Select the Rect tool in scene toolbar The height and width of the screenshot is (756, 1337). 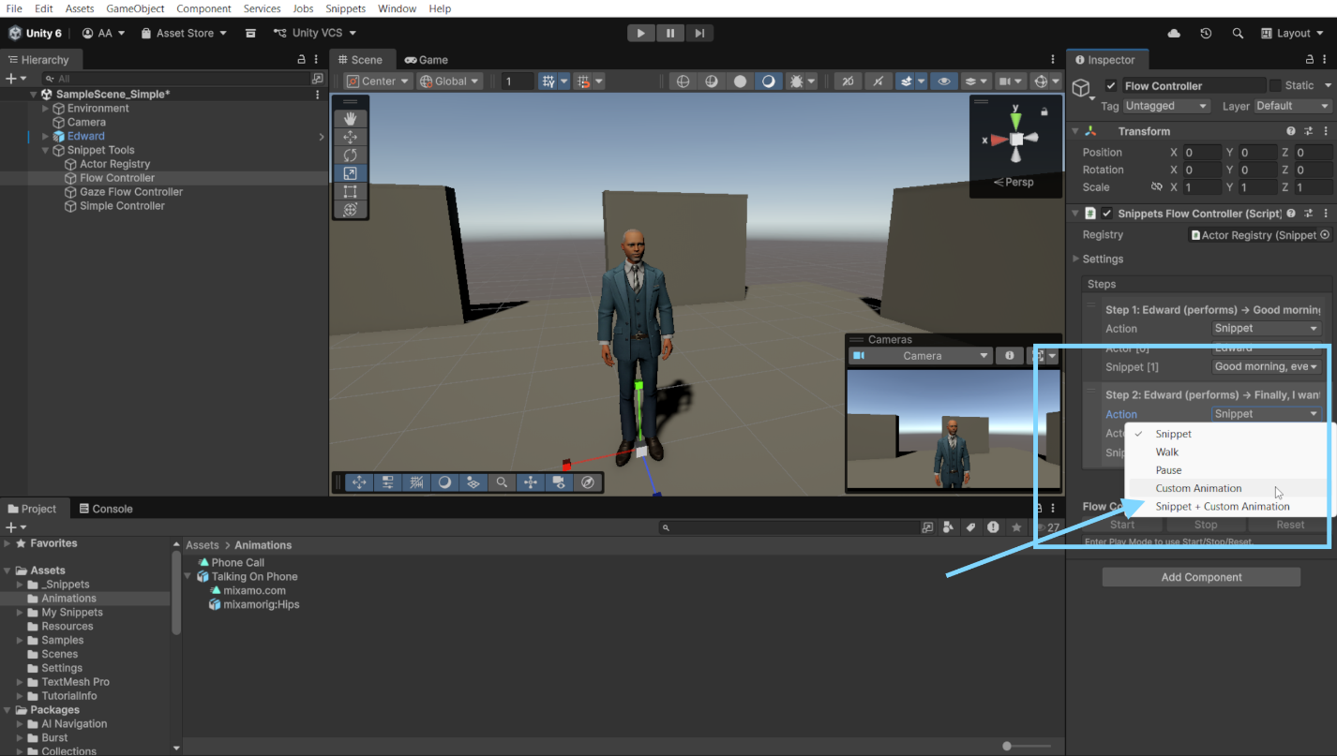350,191
